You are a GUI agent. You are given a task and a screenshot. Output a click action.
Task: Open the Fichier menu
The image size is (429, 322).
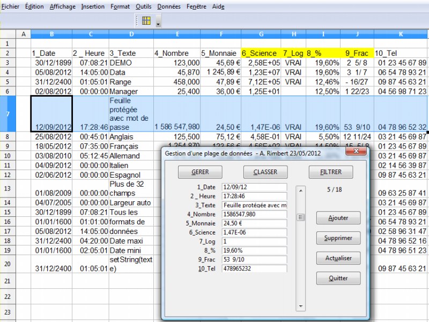click(11, 7)
